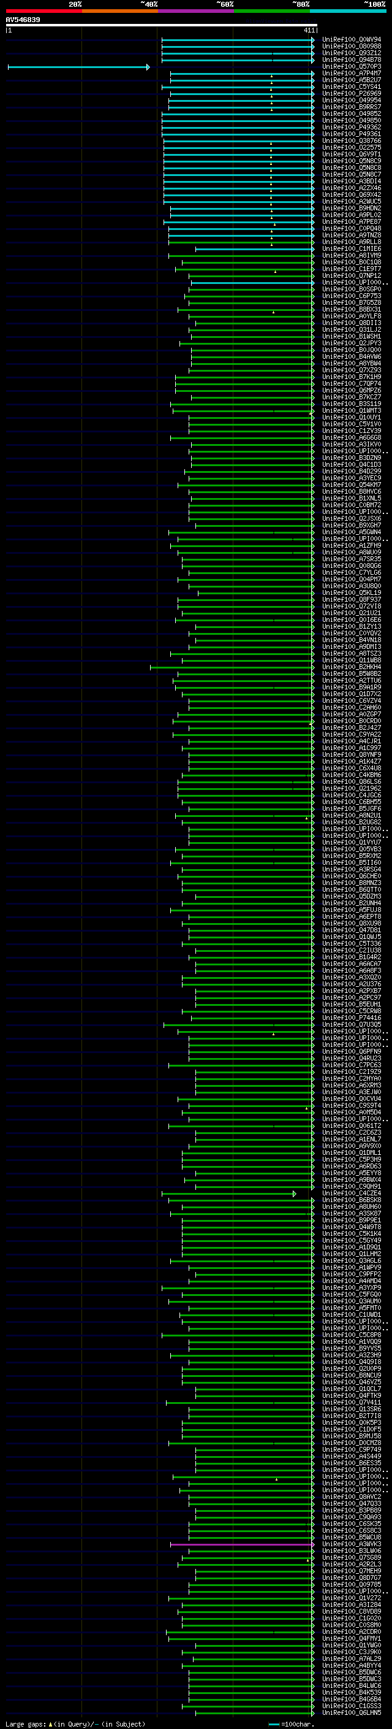Open hit UniRef100_O80988
The height and width of the screenshot is (1729, 392).
(x=352, y=47)
